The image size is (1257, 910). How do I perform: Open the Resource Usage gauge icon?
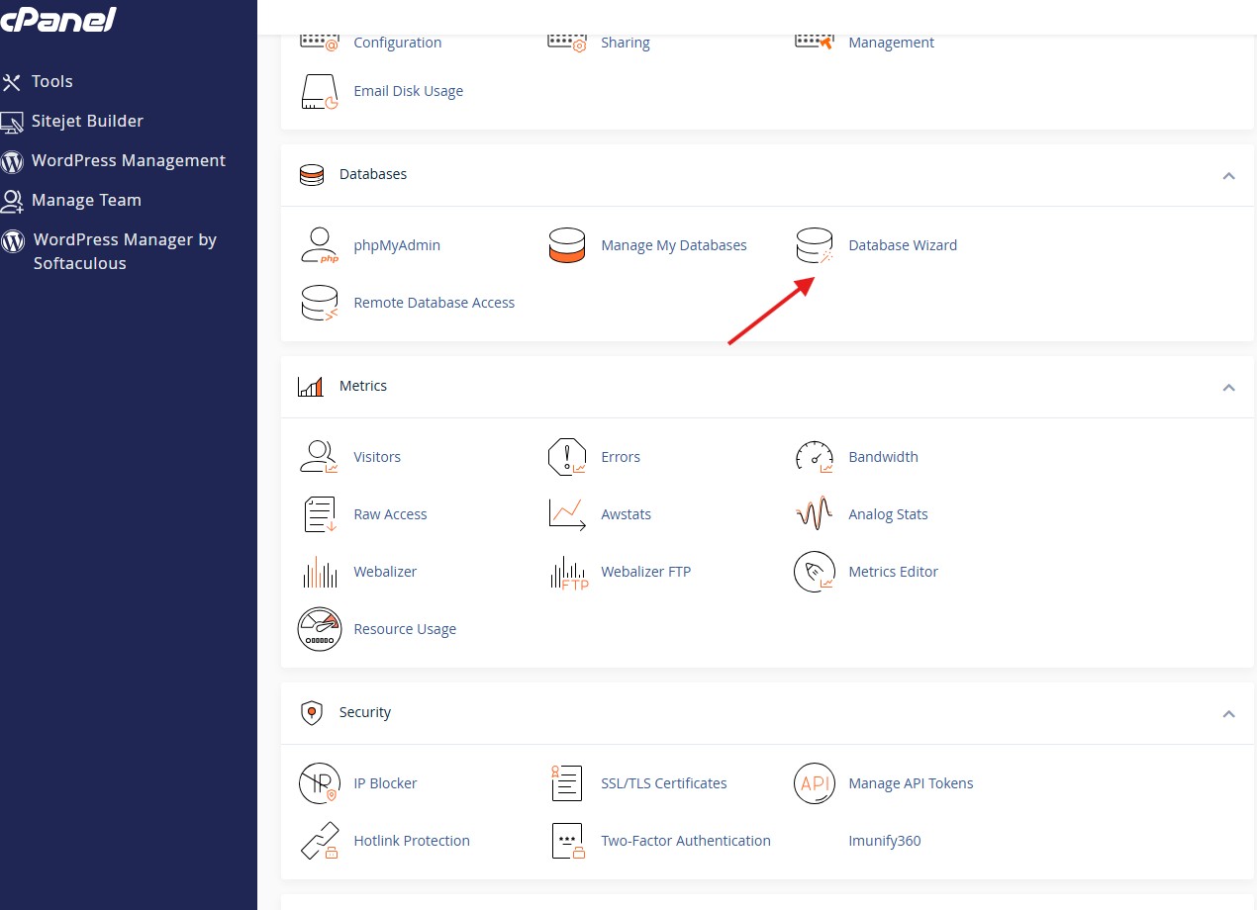point(320,629)
